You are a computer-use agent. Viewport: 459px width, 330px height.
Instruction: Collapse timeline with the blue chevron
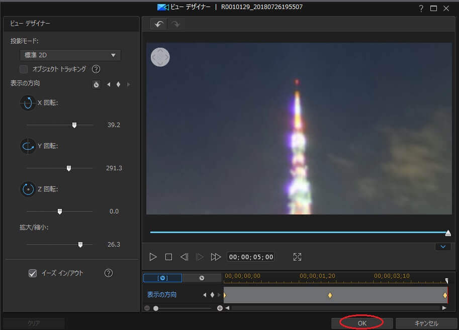click(443, 247)
